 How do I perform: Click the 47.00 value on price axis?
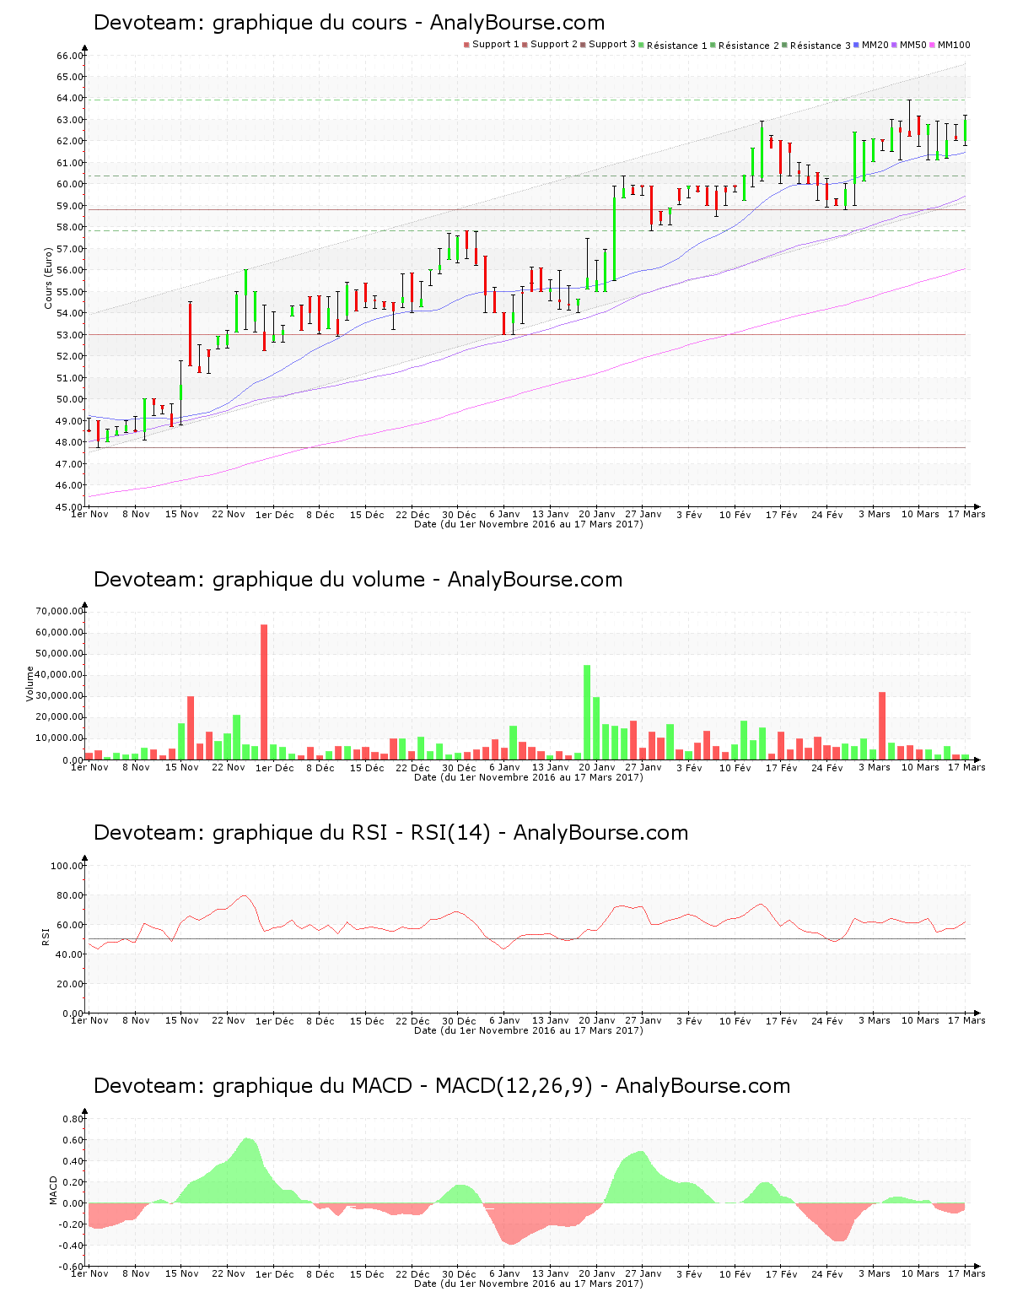coord(70,464)
